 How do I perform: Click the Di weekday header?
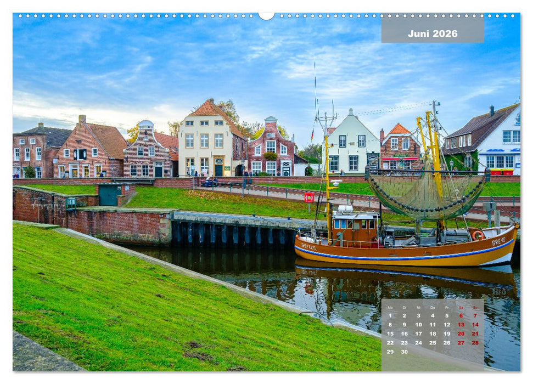click(404, 308)
